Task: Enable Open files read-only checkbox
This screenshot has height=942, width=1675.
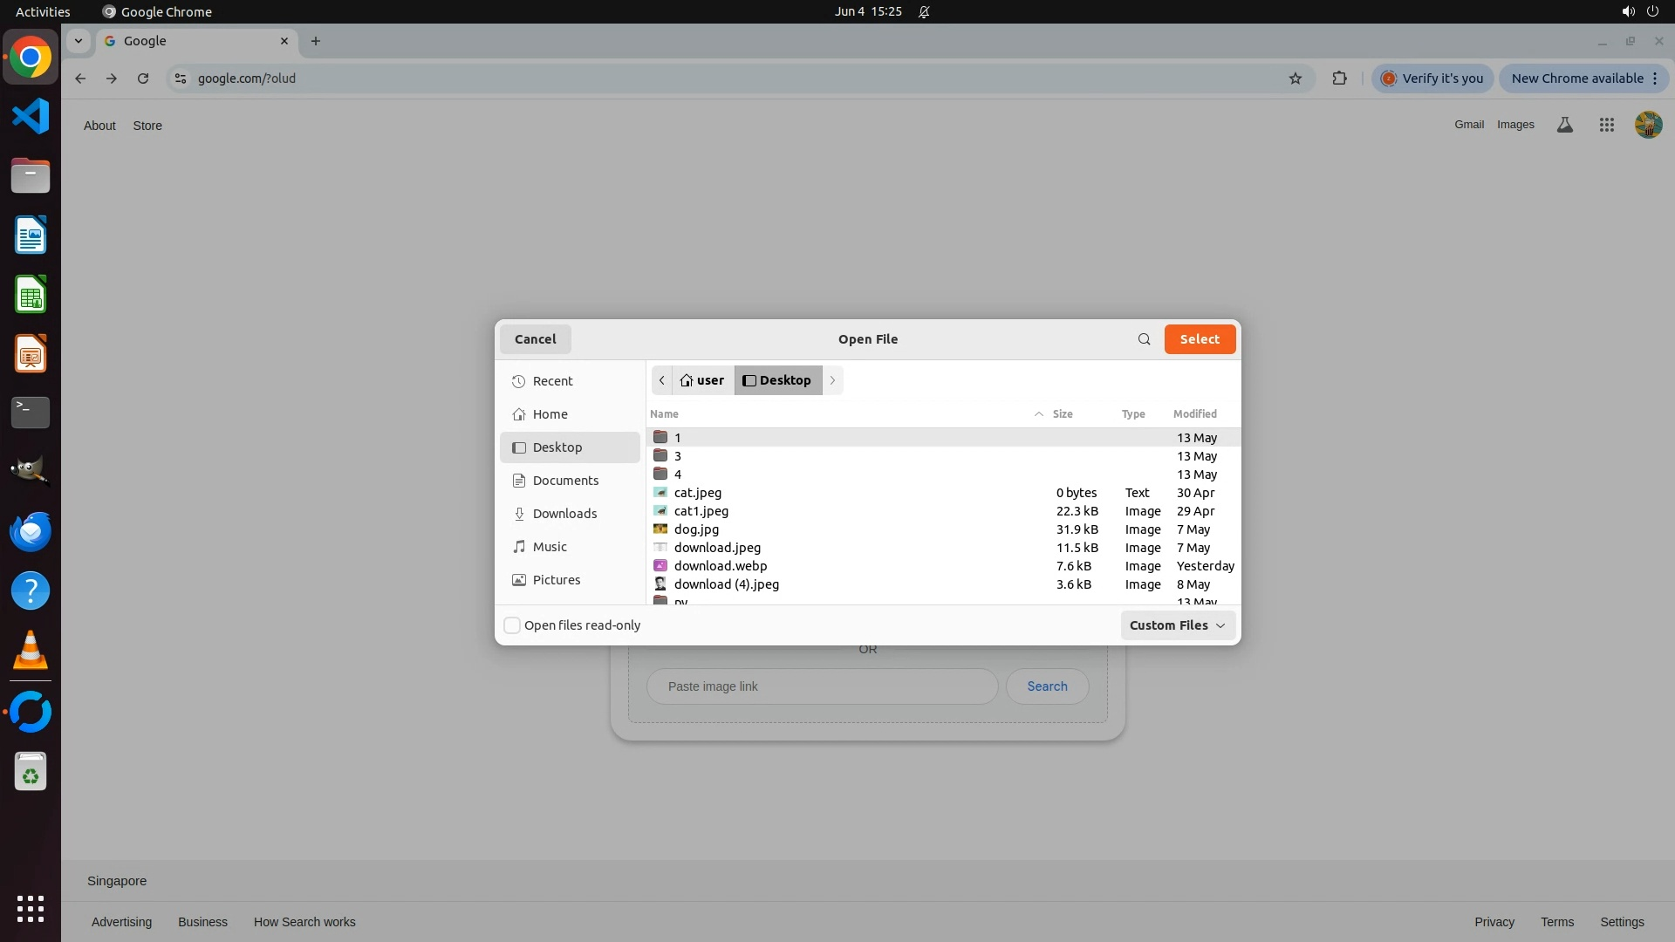Action: coord(513,625)
